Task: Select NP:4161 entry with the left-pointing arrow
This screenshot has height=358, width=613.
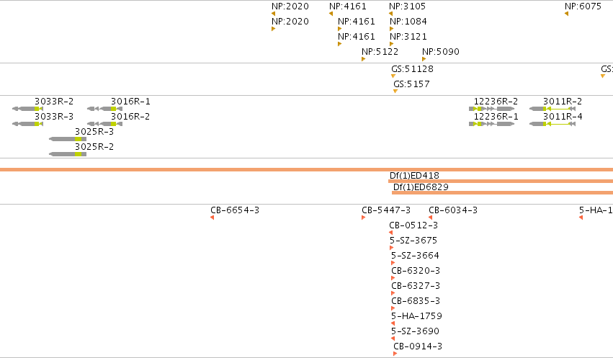Action: pos(347,6)
